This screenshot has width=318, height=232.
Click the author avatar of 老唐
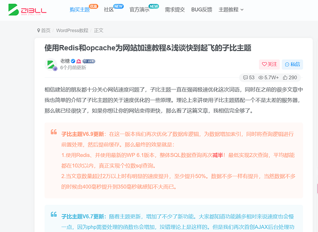(51, 64)
